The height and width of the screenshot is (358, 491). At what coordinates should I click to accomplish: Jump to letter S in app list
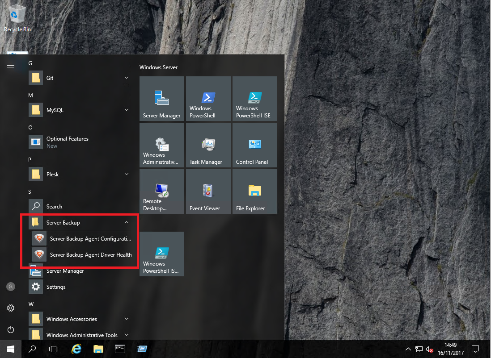[30, 191]
